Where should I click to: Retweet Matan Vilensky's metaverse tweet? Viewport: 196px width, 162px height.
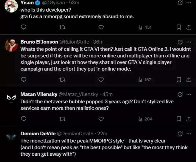[x=63, y=119]
